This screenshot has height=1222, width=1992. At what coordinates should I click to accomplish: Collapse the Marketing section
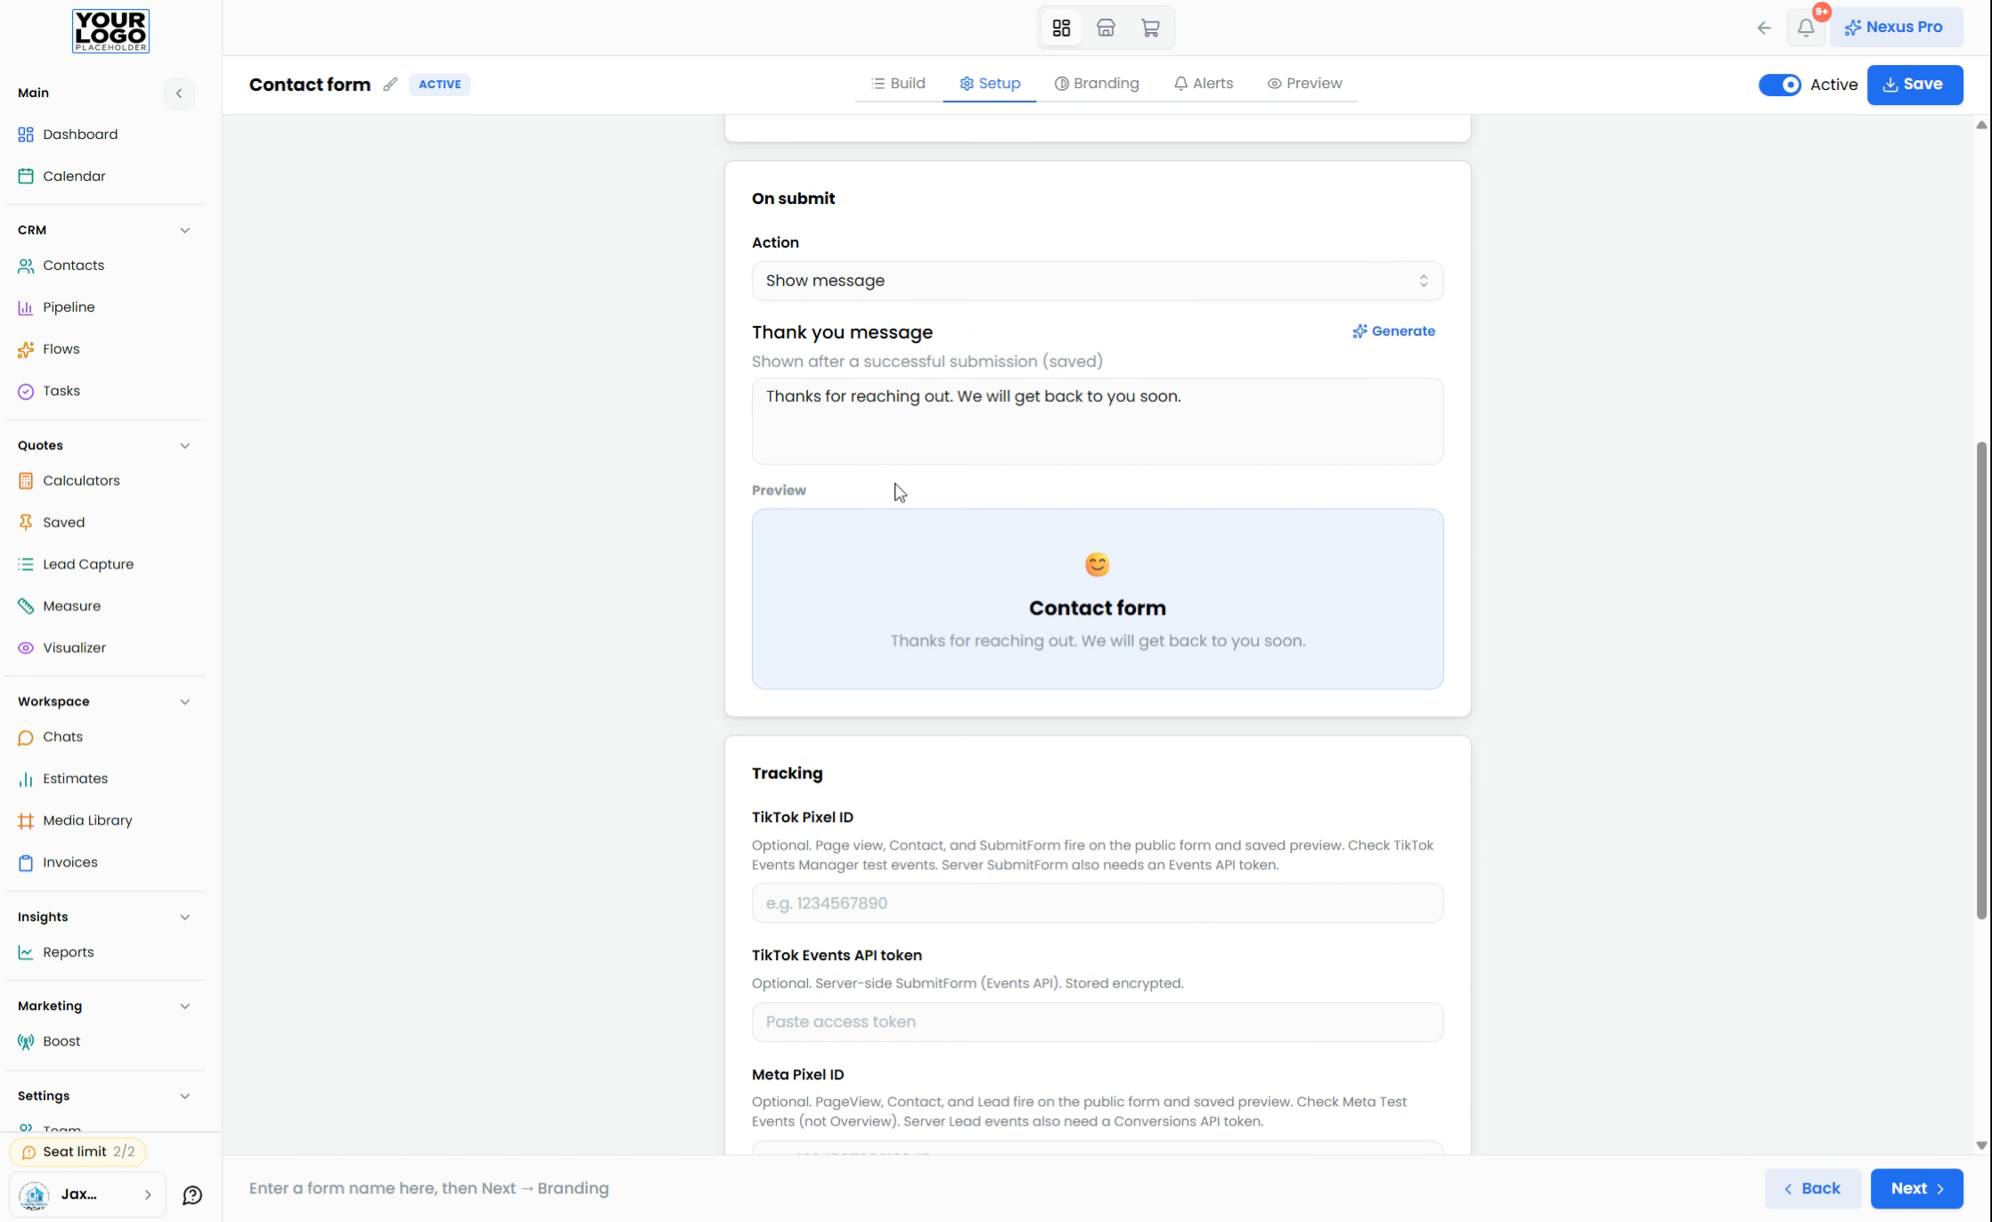(x=184, y=1006)
